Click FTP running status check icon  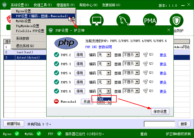(59, 134)
